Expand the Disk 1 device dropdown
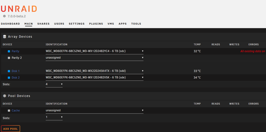The image size is (266, 132). pyautogui.click(x=94, y=71)
